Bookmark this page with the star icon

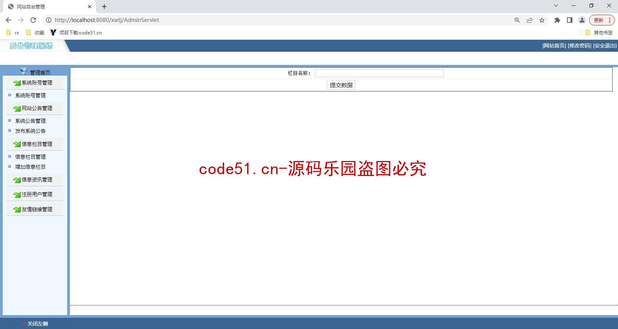click(x=542, y=20)
